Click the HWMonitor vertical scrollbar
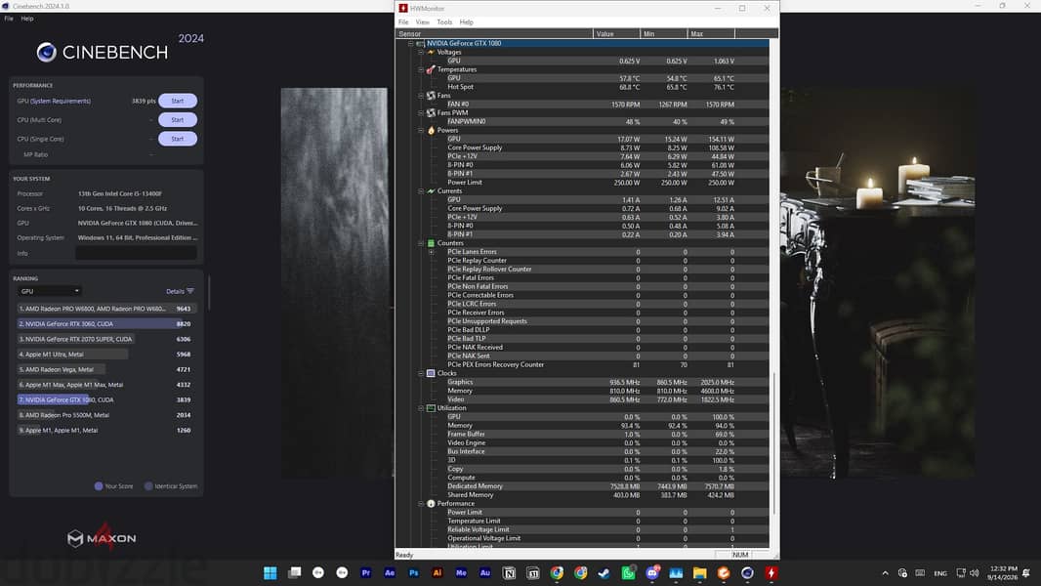Viewport: 1041px width, 586px height. coord(773,443)
